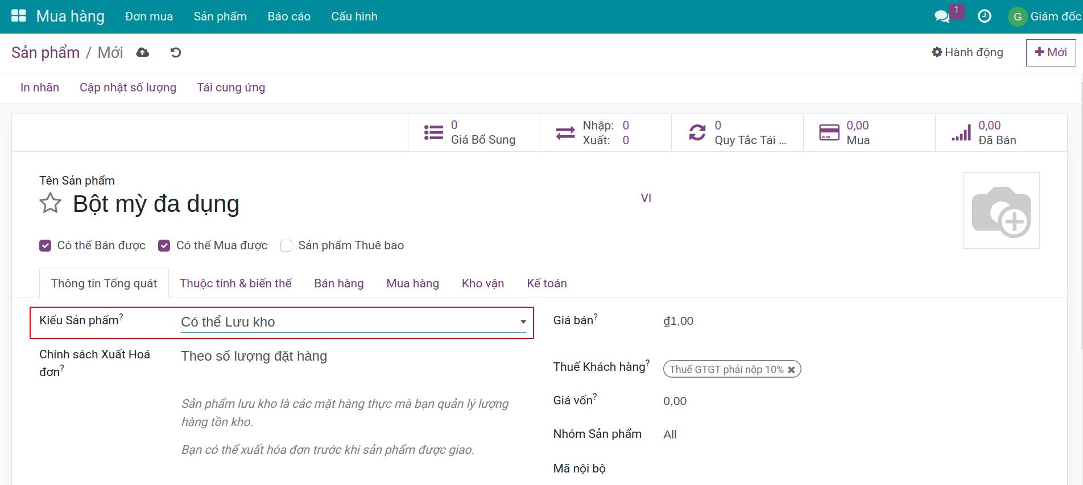The image size is (1083, 485).
Task: Open the Quy Tắc Tái reordering rules button
Action: (x=738, y=132)
